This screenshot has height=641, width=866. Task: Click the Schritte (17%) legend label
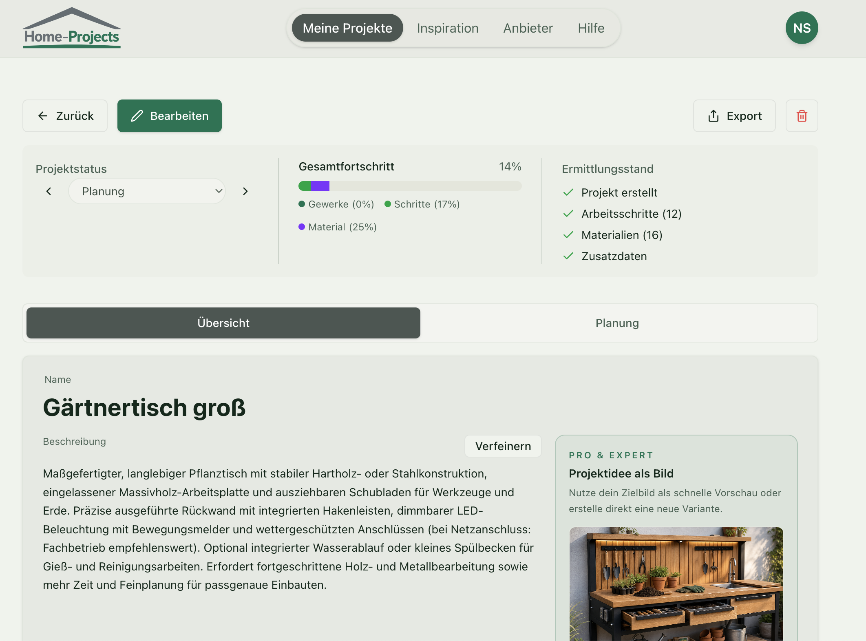pyautogui.click(x=427, y=204)
